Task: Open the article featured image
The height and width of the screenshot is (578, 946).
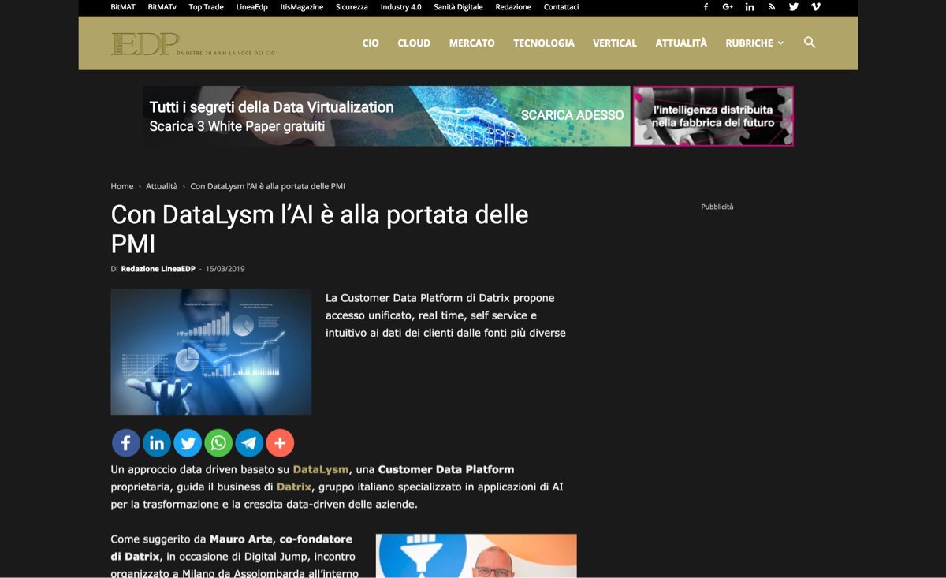Action: (x=211, y=352)
